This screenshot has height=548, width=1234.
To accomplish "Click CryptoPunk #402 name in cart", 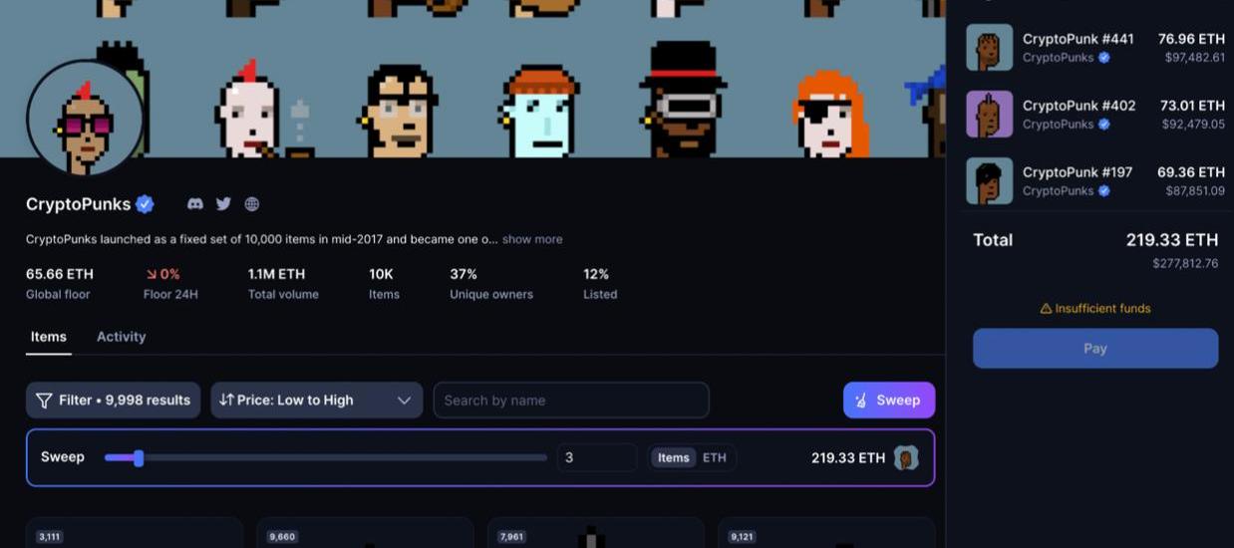I will click(1079, 106).
